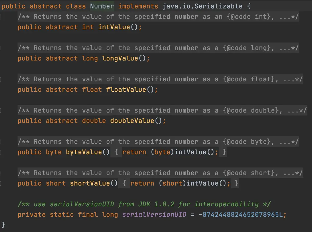
Task: Click the serialVersionUID field name in the declaration
Action: [154, 215]
